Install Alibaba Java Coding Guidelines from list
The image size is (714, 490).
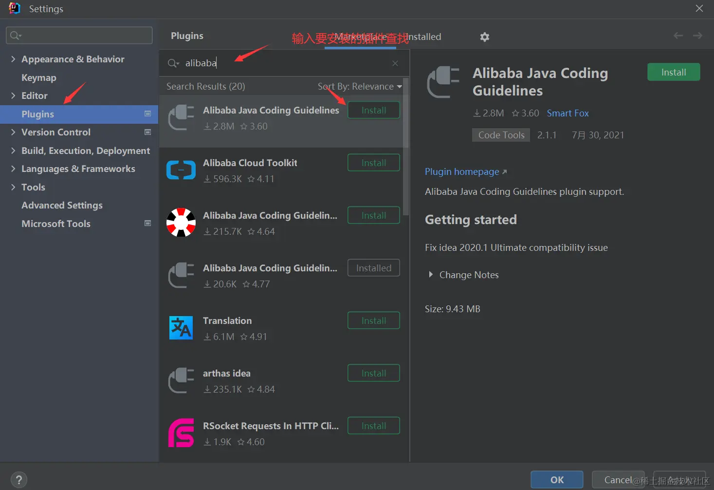(374, 110)
